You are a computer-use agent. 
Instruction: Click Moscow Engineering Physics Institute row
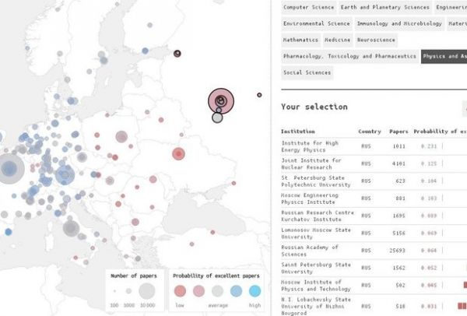click(x=374, y=198)
